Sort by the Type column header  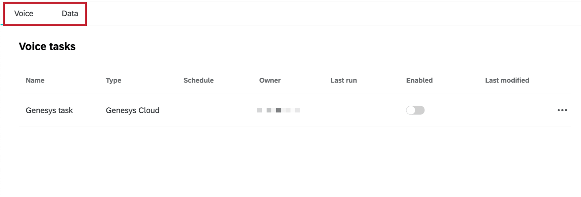(113, 80)
